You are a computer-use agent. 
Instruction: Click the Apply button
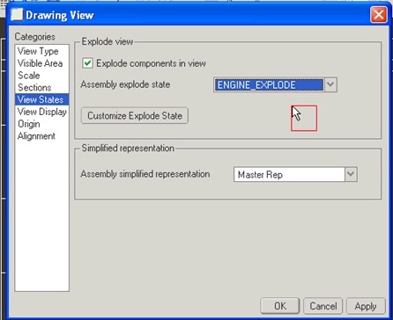click(366, 306)
